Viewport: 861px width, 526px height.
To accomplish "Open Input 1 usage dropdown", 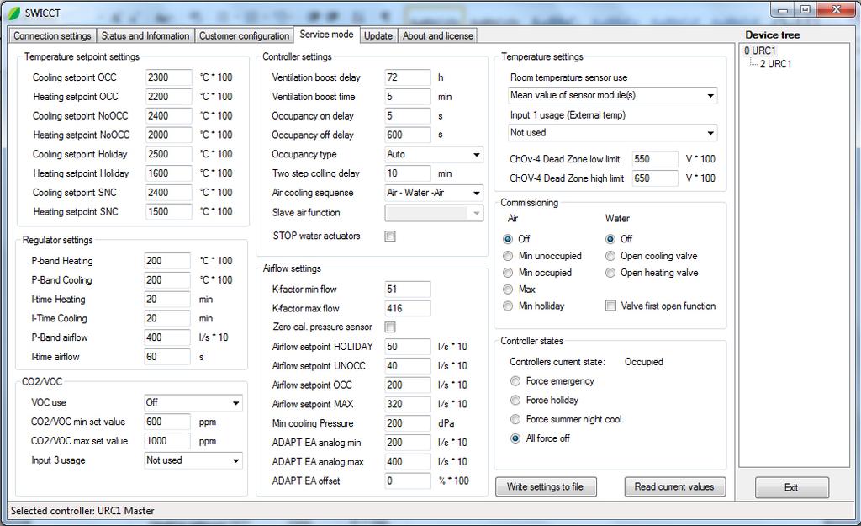I will tap(612, 132).
